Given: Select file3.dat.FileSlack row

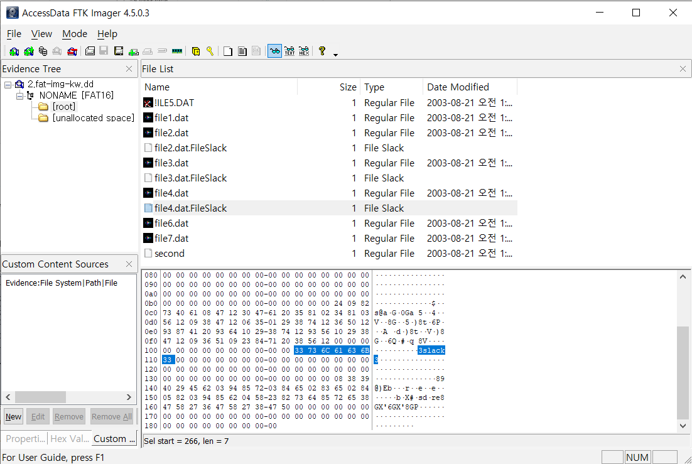Looking at the screenshot, I should coord(329,178).
